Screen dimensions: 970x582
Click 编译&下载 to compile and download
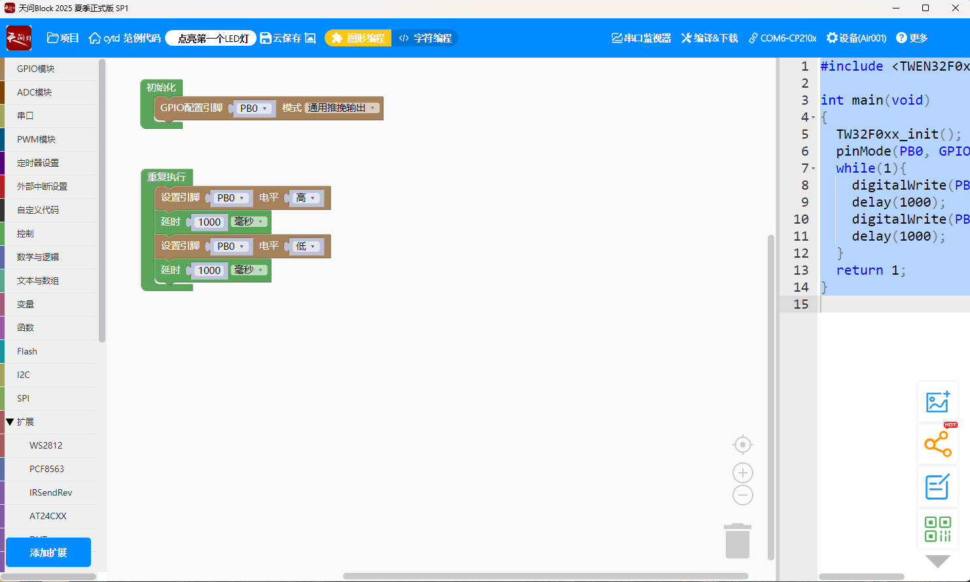[x=710, y=38]
